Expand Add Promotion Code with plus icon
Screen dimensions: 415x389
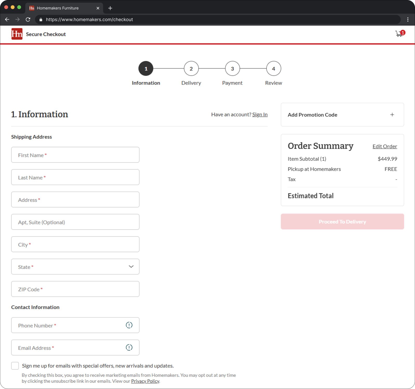pyautogui.click(x=392, y=115)
